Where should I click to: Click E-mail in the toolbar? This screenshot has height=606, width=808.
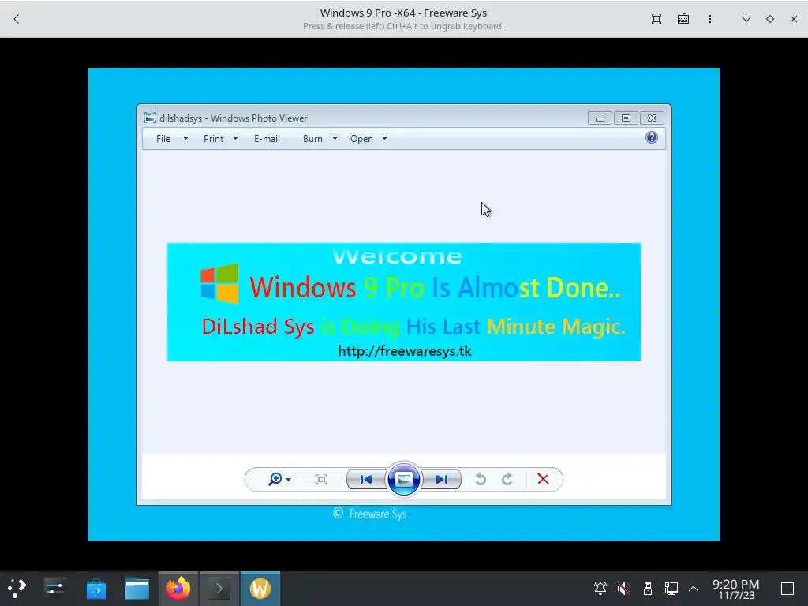[267, 139]
